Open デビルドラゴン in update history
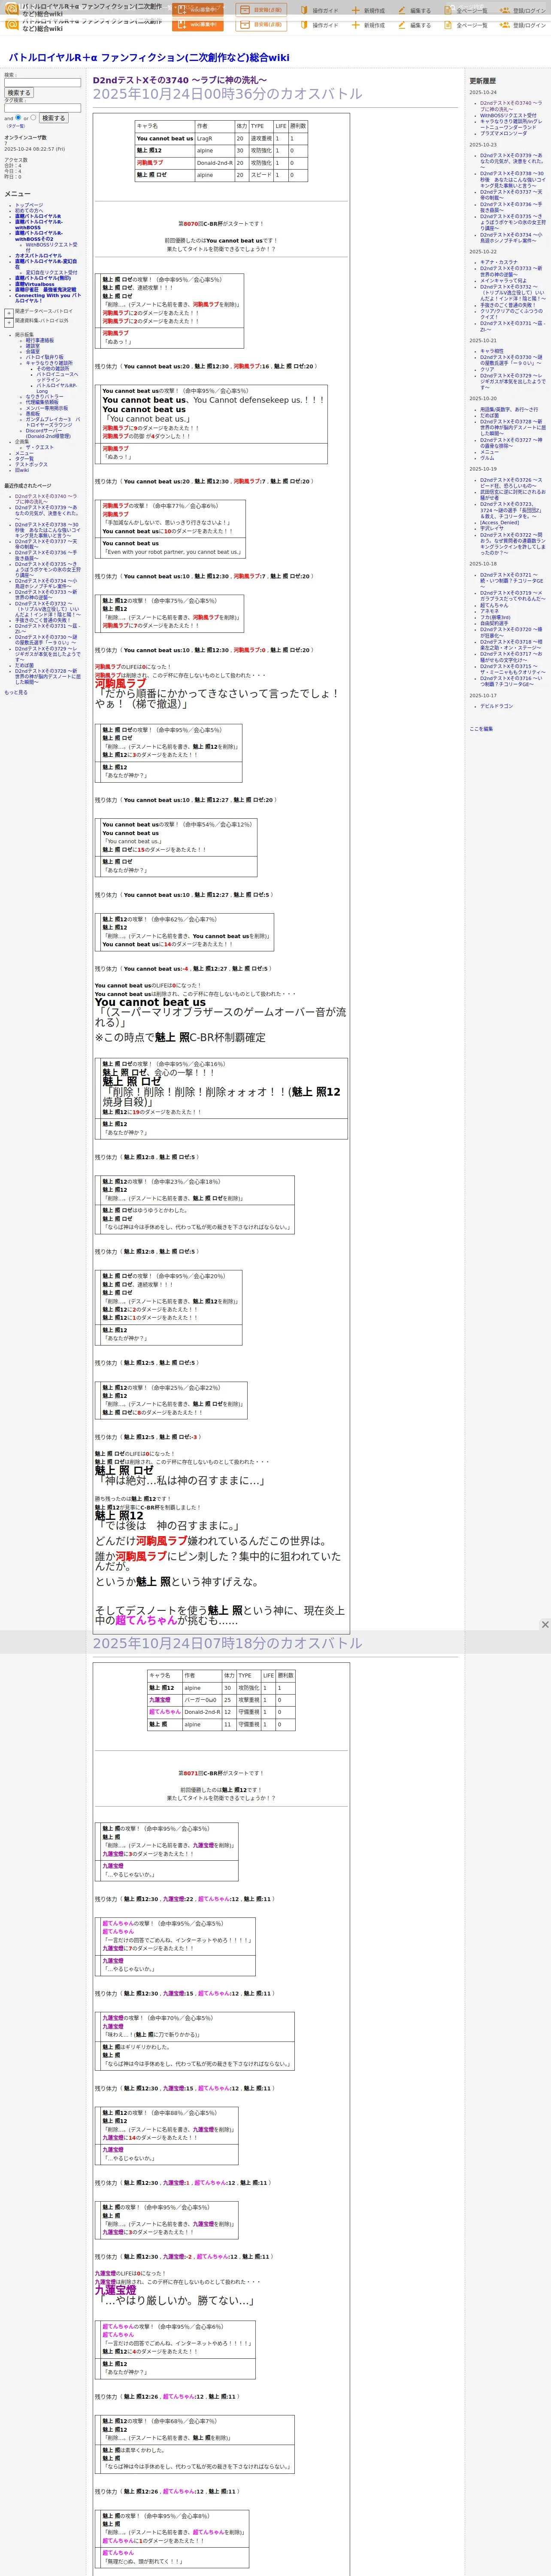551x2576 pixels. 496,706
